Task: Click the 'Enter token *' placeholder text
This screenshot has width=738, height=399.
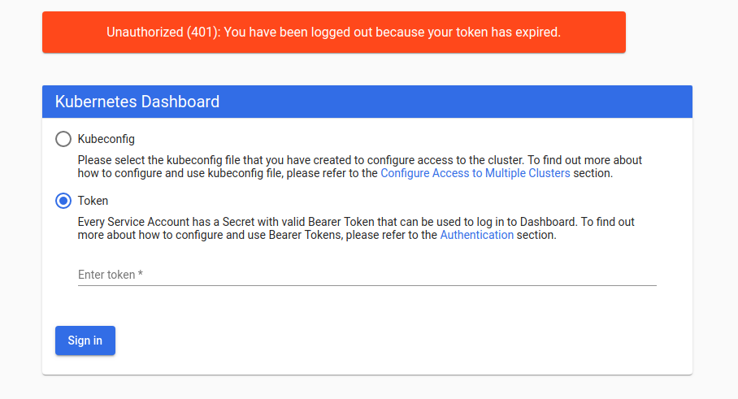Action: [106, 275]
